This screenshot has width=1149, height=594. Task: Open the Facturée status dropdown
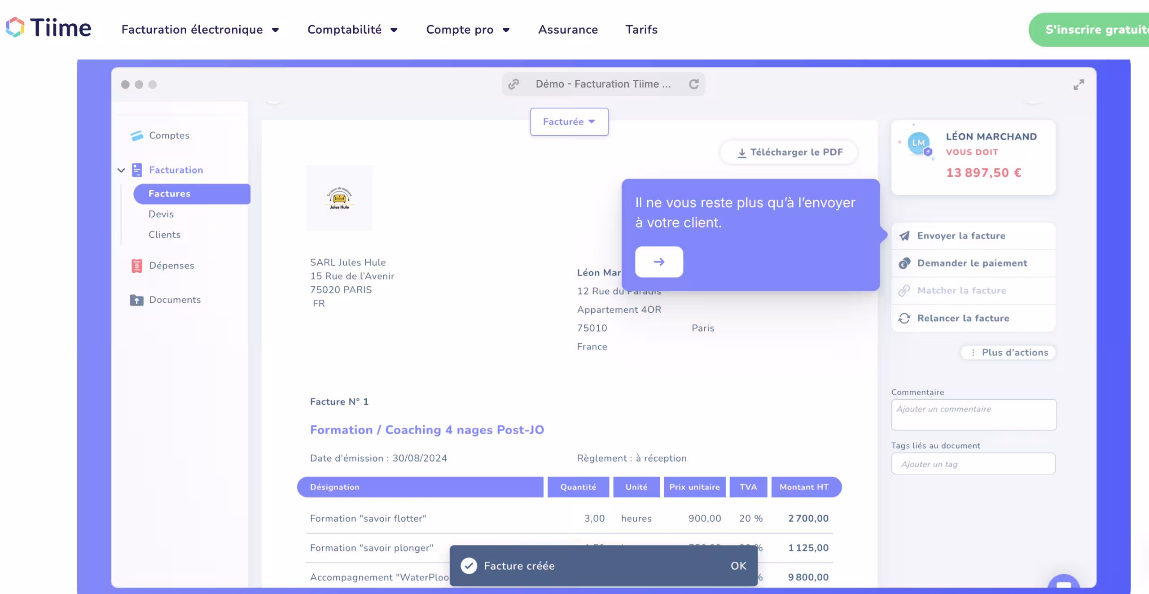[x=569, y=122]
